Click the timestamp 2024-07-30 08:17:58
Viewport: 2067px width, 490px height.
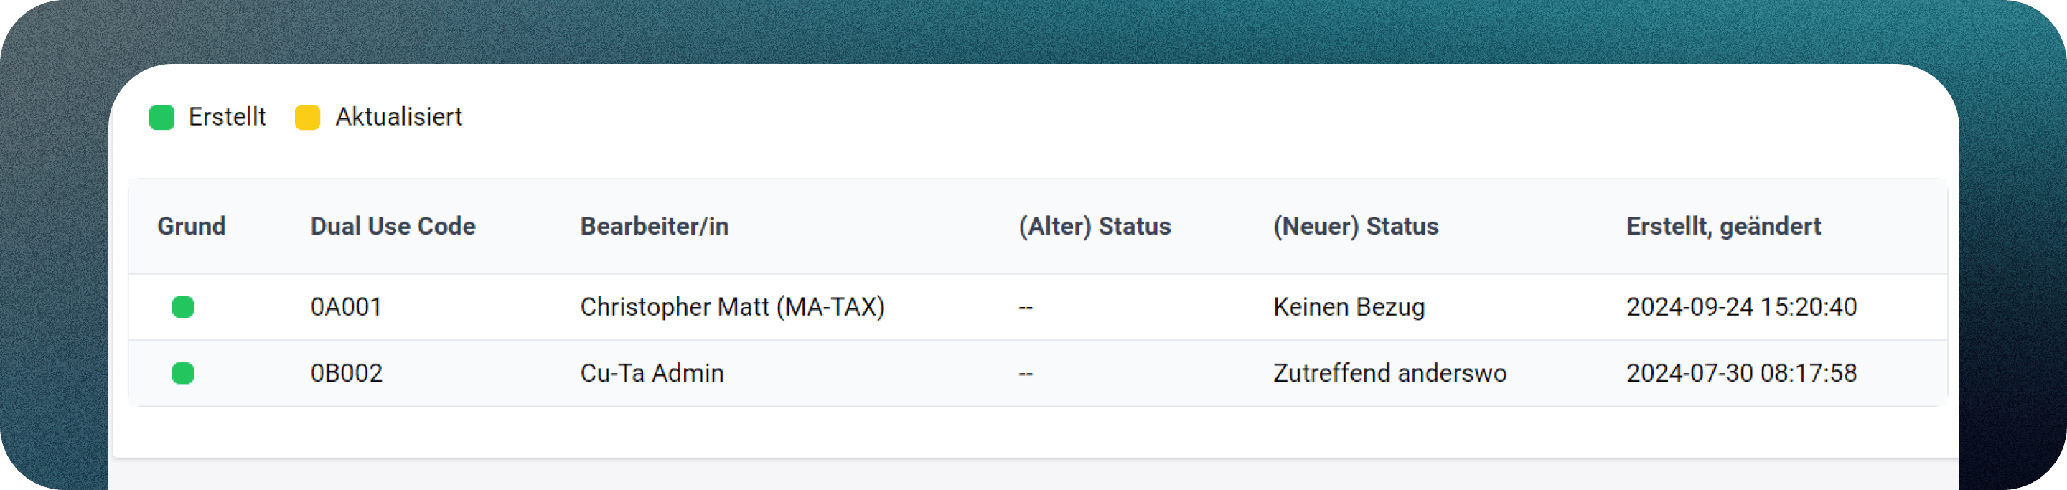(x=1741, y=373)
